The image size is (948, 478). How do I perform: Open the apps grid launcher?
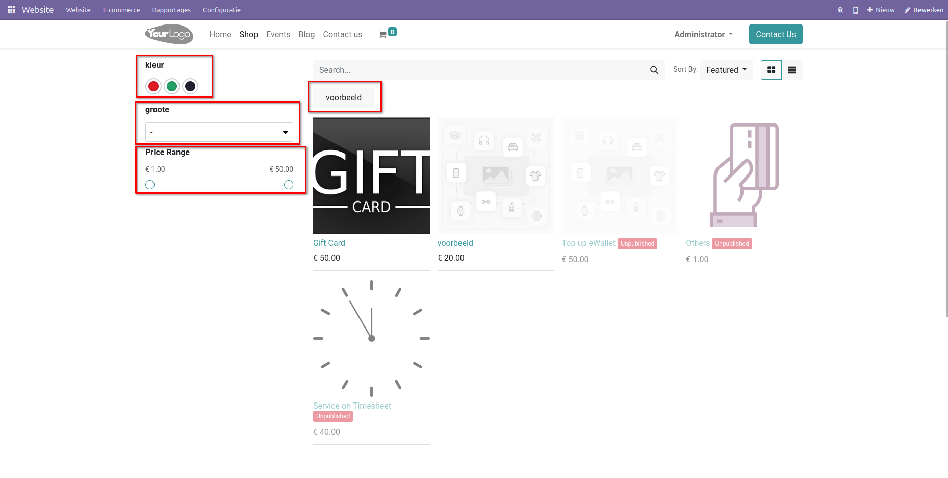point(11,10)
